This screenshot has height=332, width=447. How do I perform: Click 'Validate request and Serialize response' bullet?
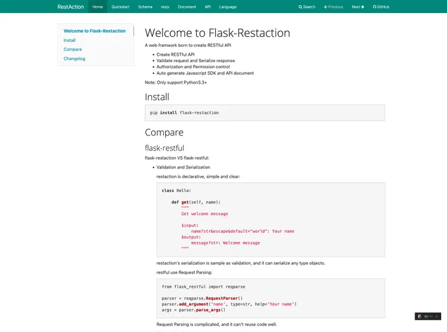[x=196, y=60]
